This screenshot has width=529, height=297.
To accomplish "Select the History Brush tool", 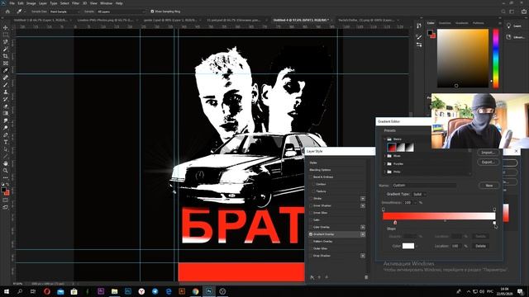I will coord(6,99).
